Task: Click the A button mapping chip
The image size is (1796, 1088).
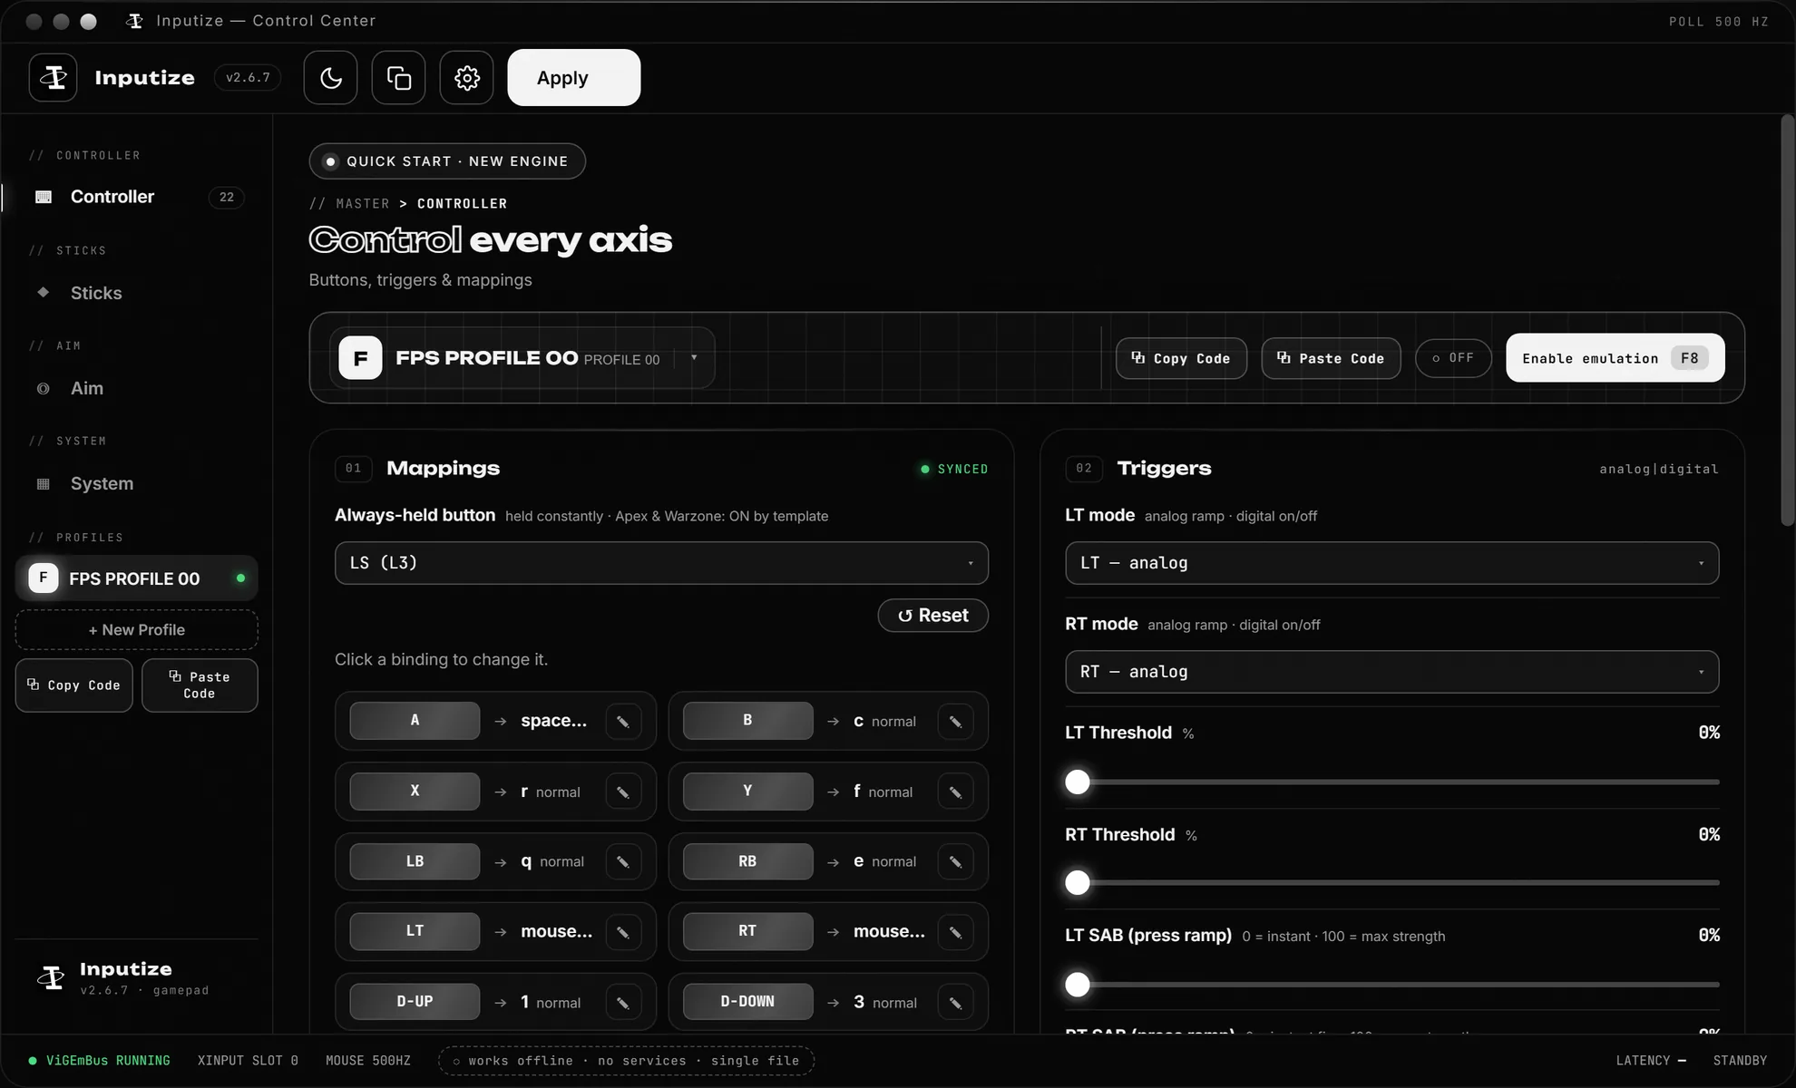Action: [x=415, y=721]
